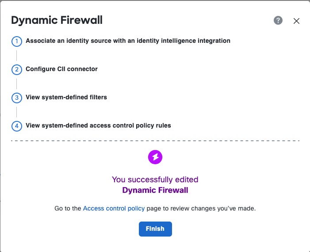Click the Dynamic Firewall dialog title
Viewport: 310px width, 252px height.
point(57,20)
